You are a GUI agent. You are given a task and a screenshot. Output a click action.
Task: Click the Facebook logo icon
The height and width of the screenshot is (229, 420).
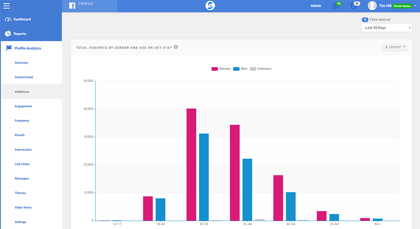click(72, 6)
